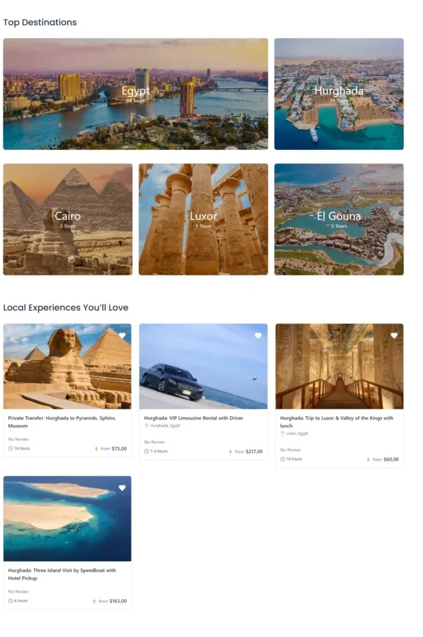Open 'Three Island Visit by Speedboat' title link

point(62,574)
